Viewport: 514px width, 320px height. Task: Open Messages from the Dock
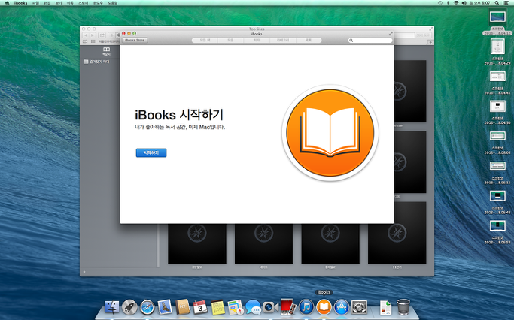pyautogui.click(x=253, y=307)
